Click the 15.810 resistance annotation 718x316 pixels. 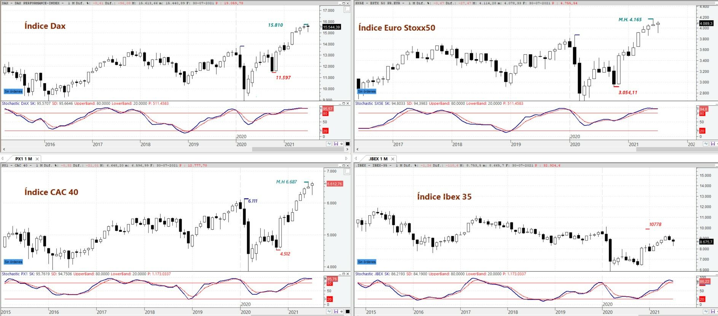[x=275, y=25]
